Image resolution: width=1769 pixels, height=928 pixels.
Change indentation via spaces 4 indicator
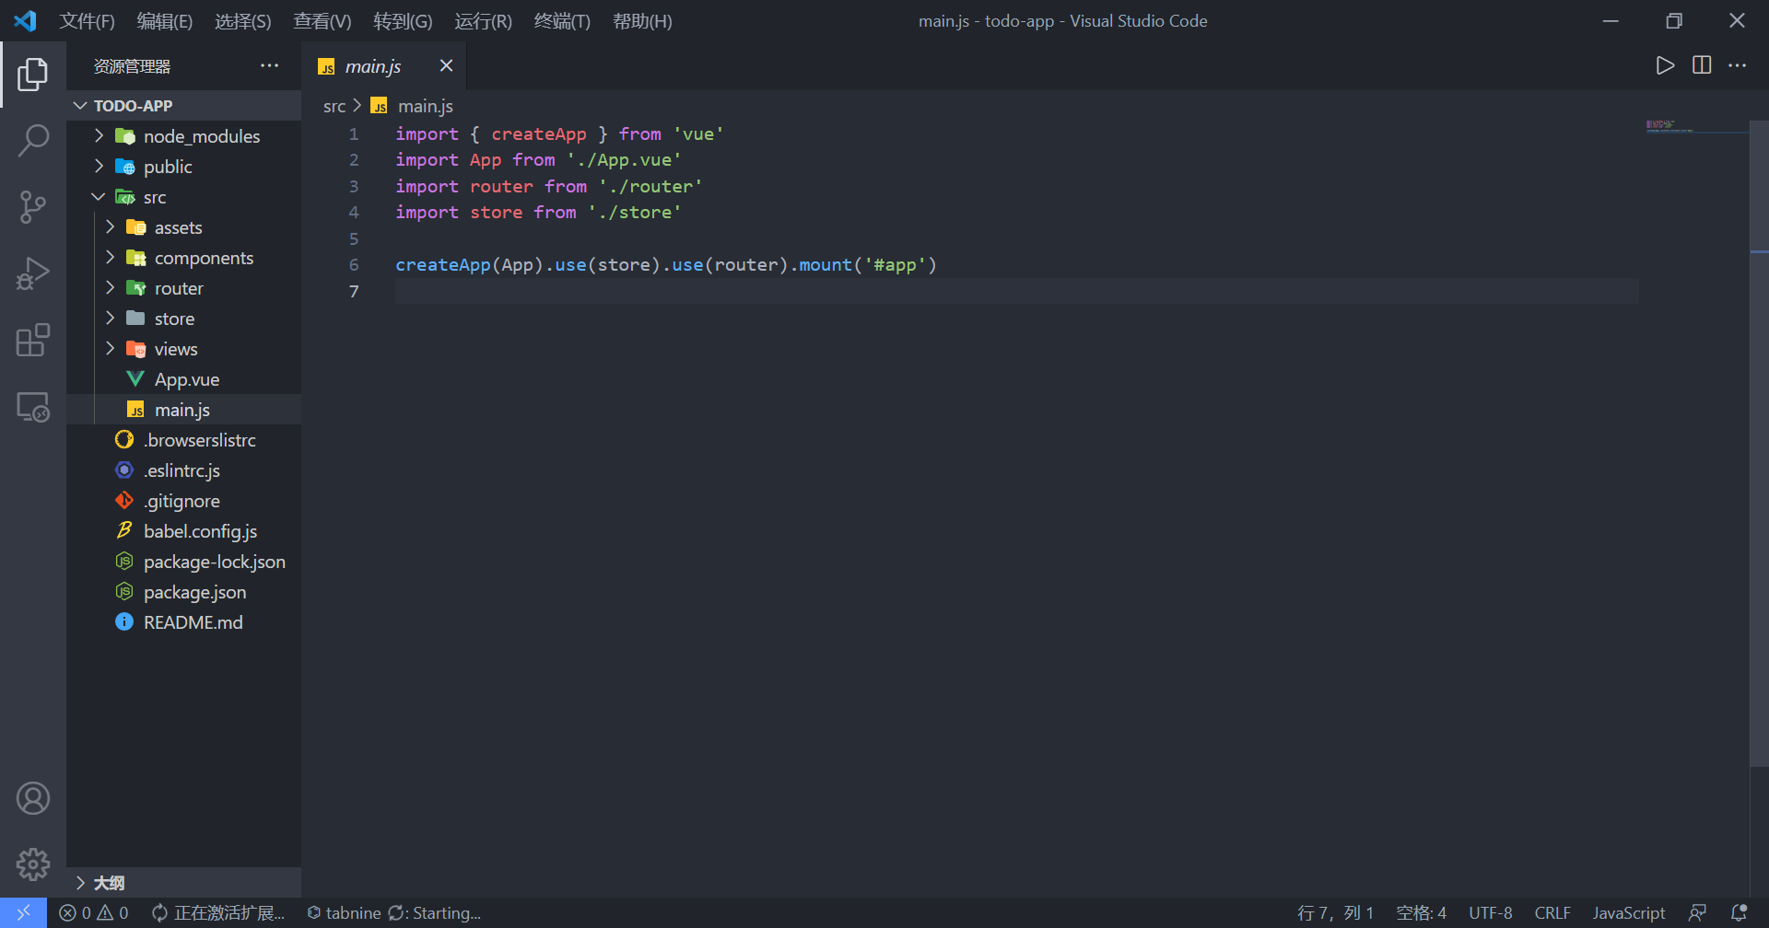point(1421,912)
